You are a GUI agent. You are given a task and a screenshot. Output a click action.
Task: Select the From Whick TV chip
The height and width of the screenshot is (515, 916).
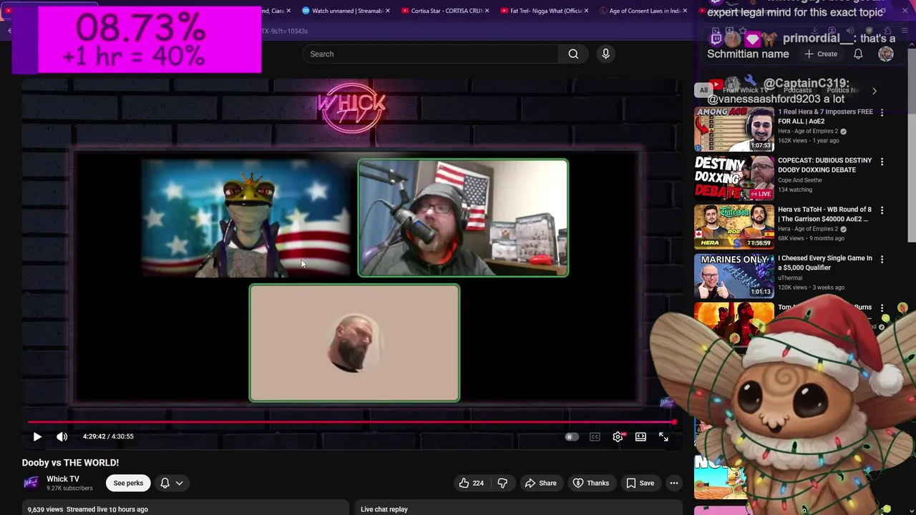tap(745, 90)
